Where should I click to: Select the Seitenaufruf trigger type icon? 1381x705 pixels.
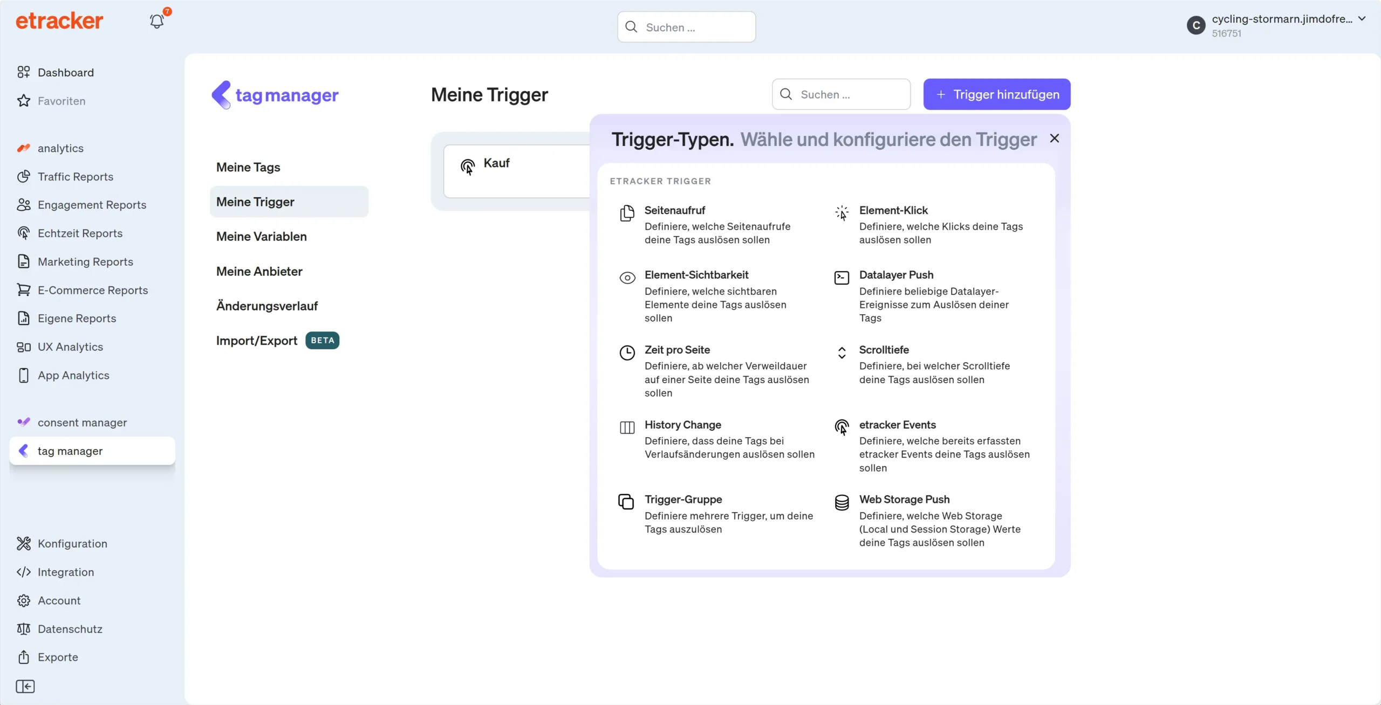tap(627, 213)
